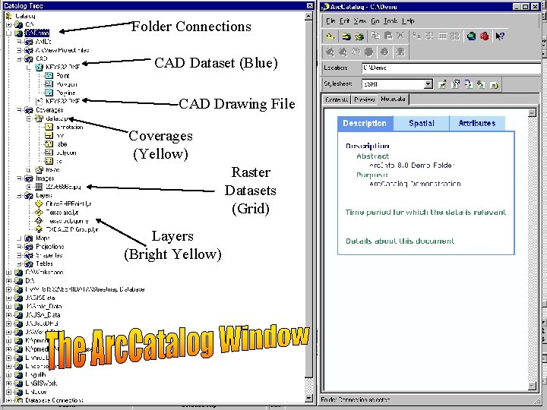
Task: Open the Tools menu
Action: pos(390,21)
